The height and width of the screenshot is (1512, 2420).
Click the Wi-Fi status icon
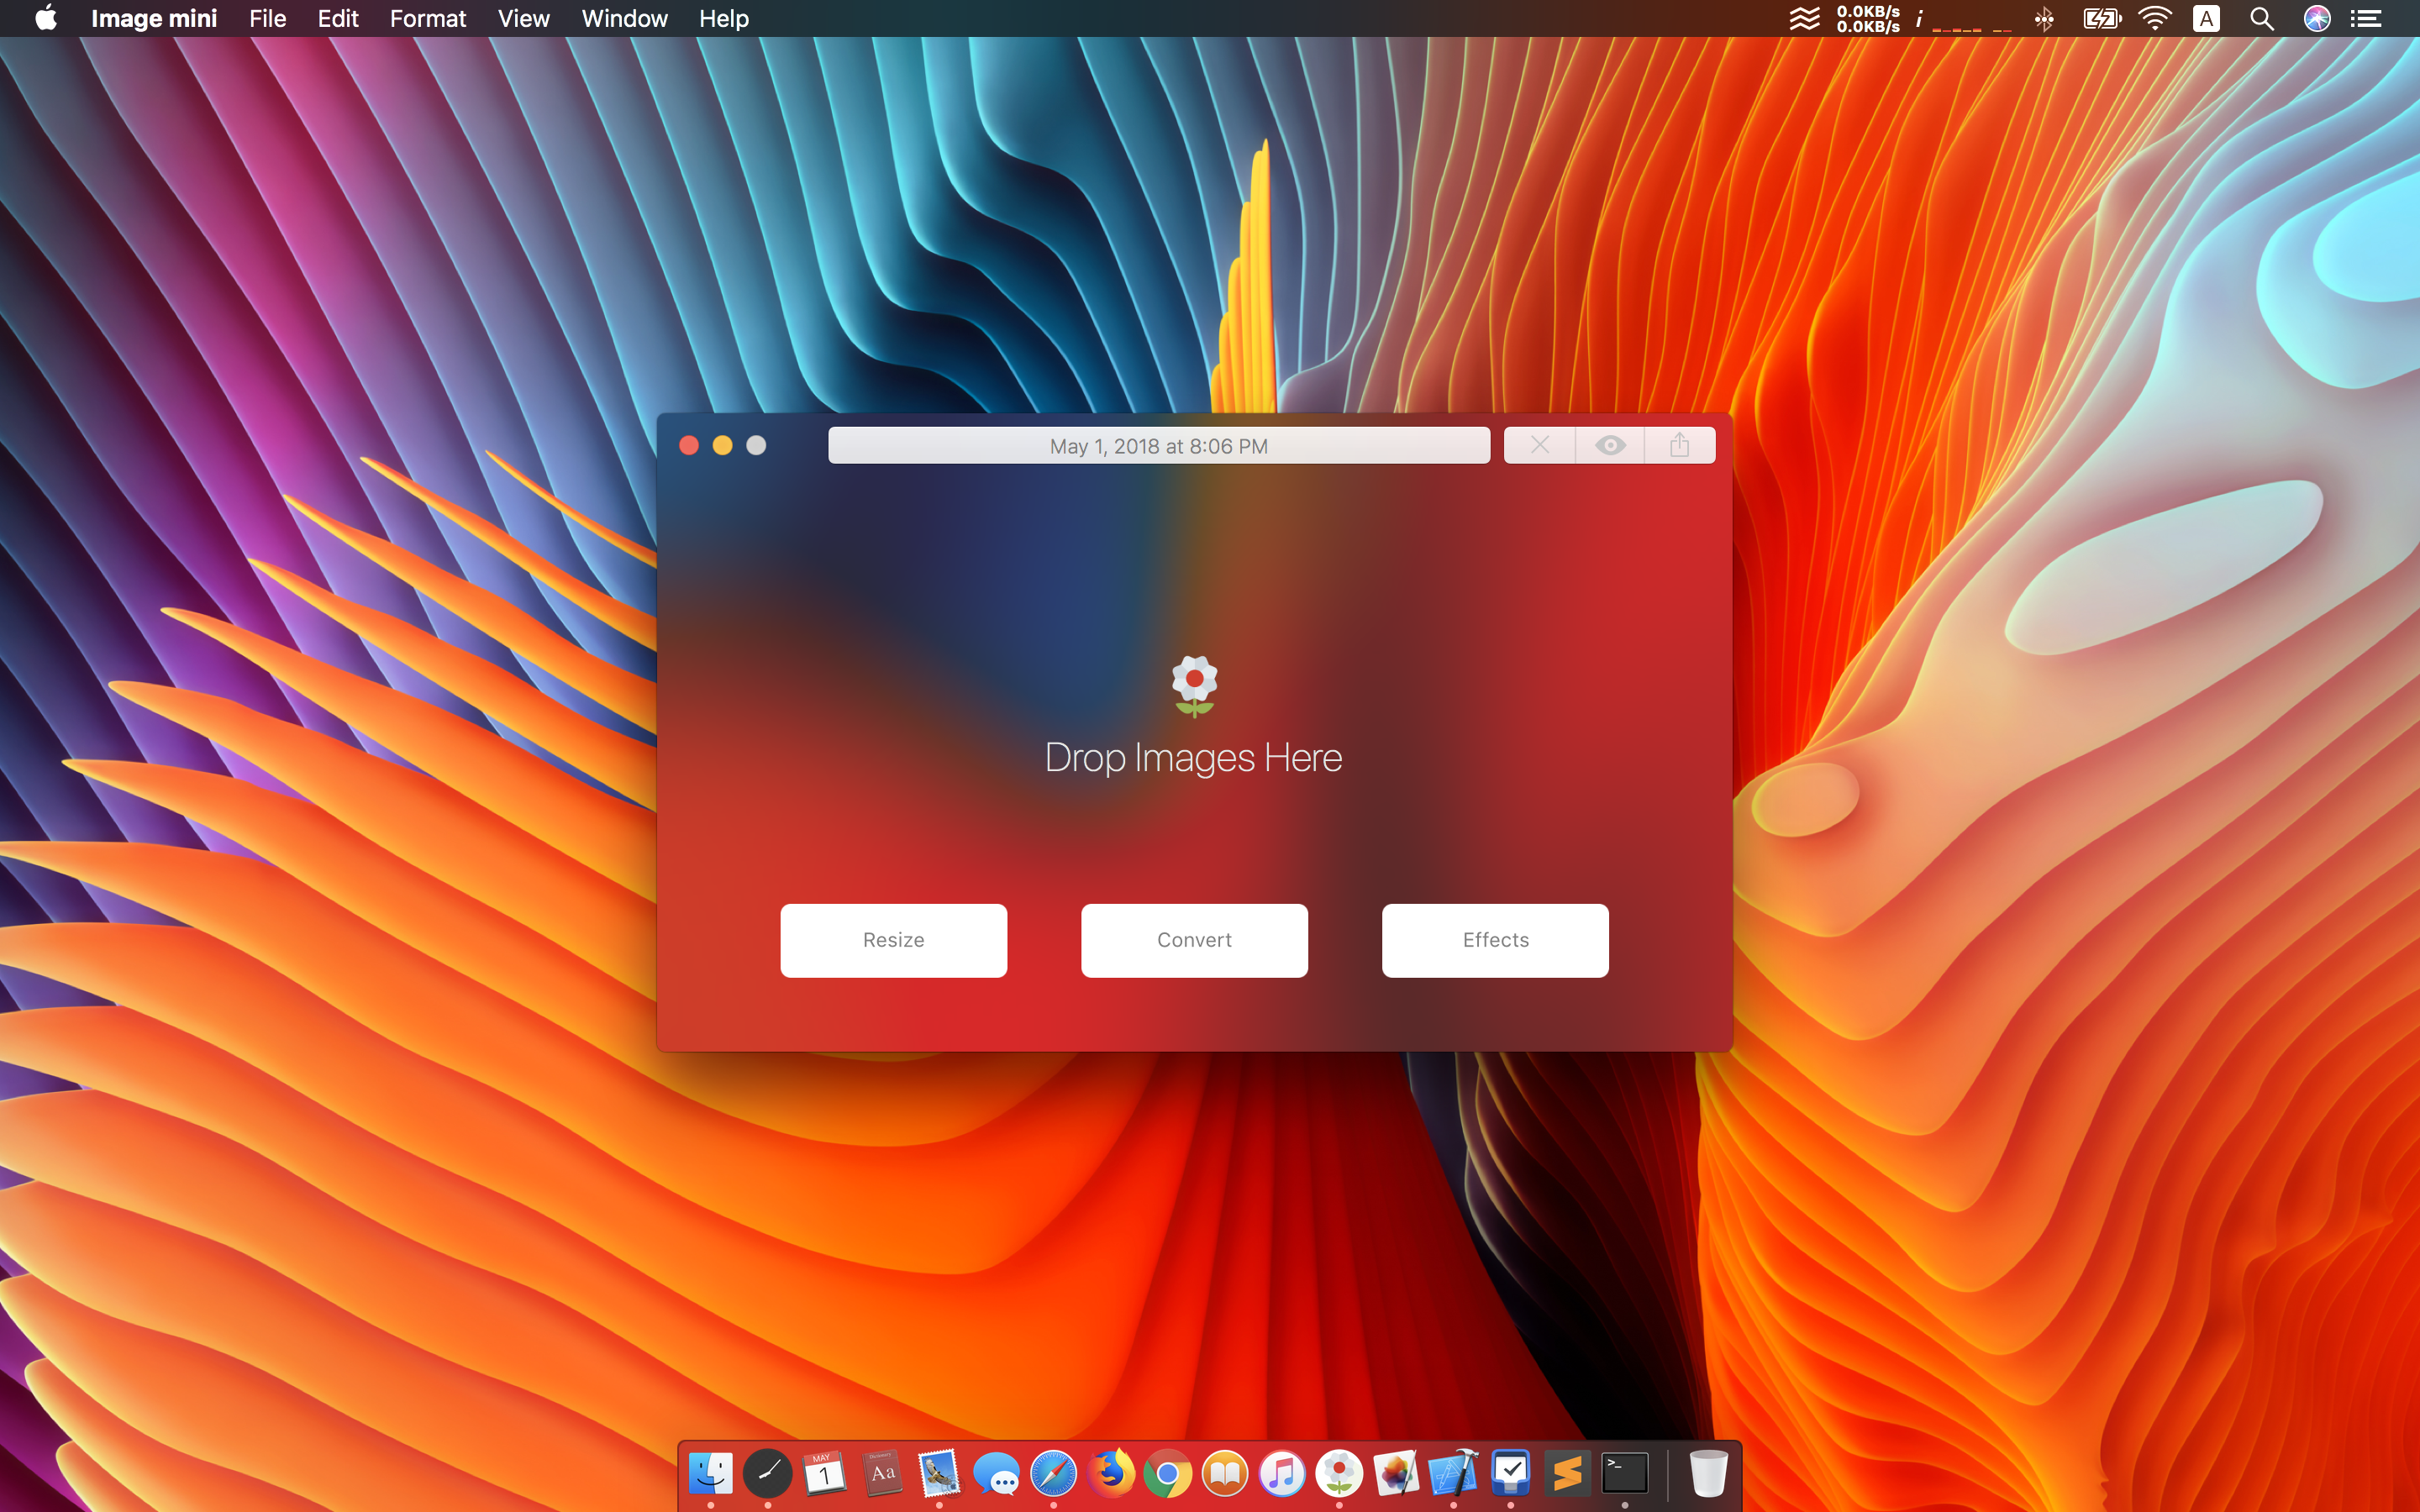pos(2154,18)
